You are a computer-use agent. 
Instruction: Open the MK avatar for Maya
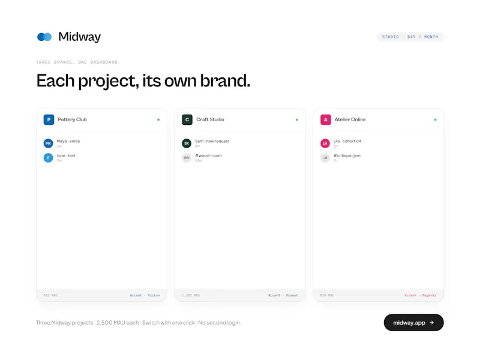click(48, 143)
